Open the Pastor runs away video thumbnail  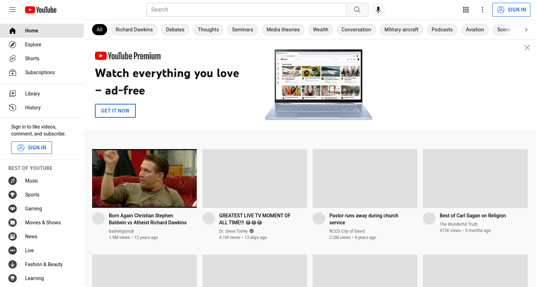tap(365, 178)
